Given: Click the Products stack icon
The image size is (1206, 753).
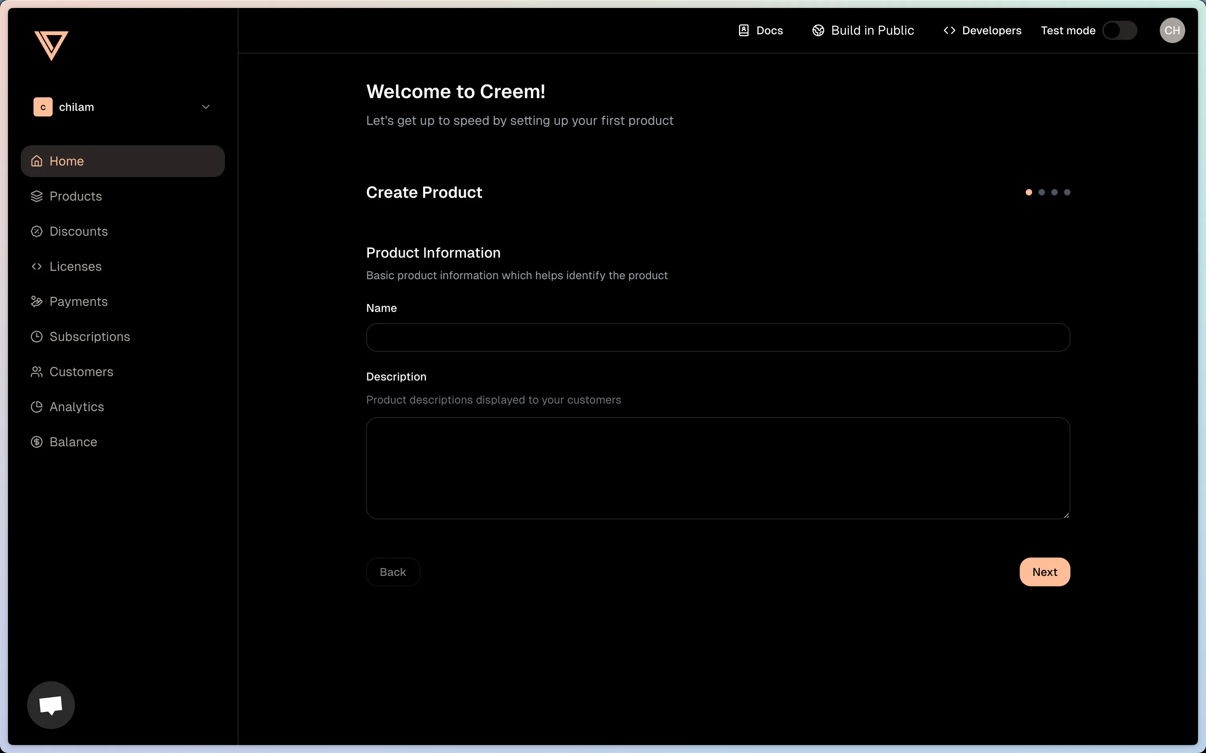Looking at the screenshot, I should 36,196.
